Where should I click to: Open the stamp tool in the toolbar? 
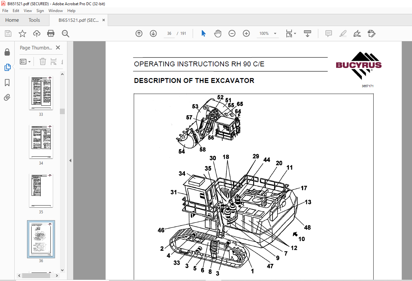click(372, 33)
